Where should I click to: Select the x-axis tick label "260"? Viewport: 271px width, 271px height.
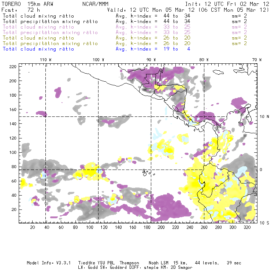(x=204, y=227)
